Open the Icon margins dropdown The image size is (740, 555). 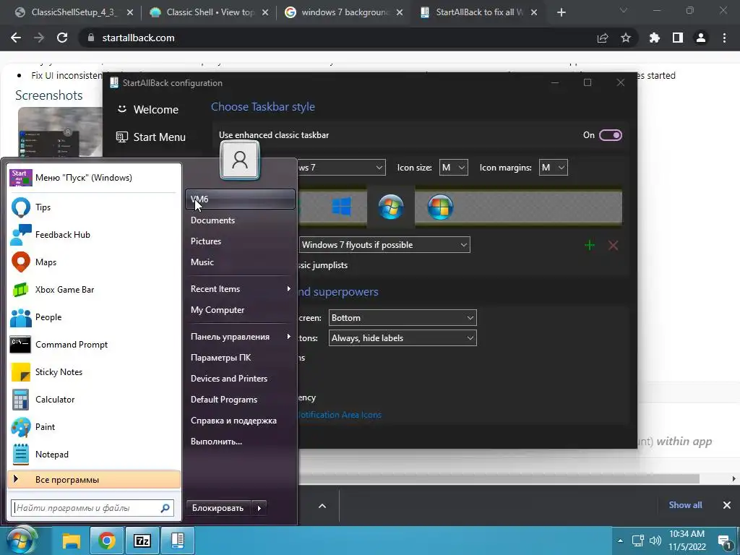[x=553, y=168]
